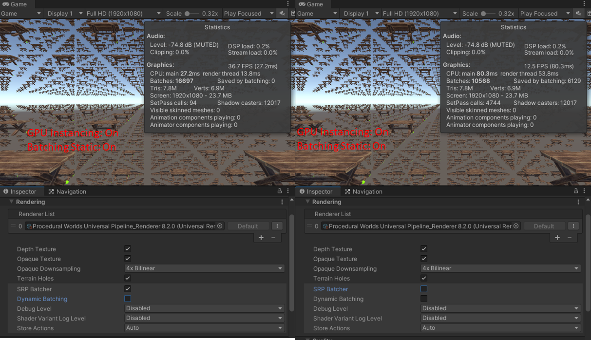Click the Default button next to the renderer
The height and width of the screenshot is (340, 591).
(248, 226)
